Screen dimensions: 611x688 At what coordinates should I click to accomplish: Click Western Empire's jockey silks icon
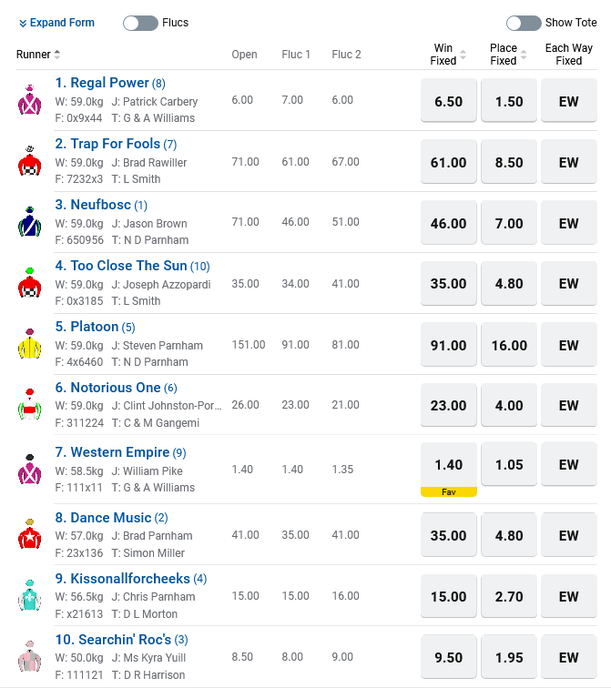tap(30, 470)
